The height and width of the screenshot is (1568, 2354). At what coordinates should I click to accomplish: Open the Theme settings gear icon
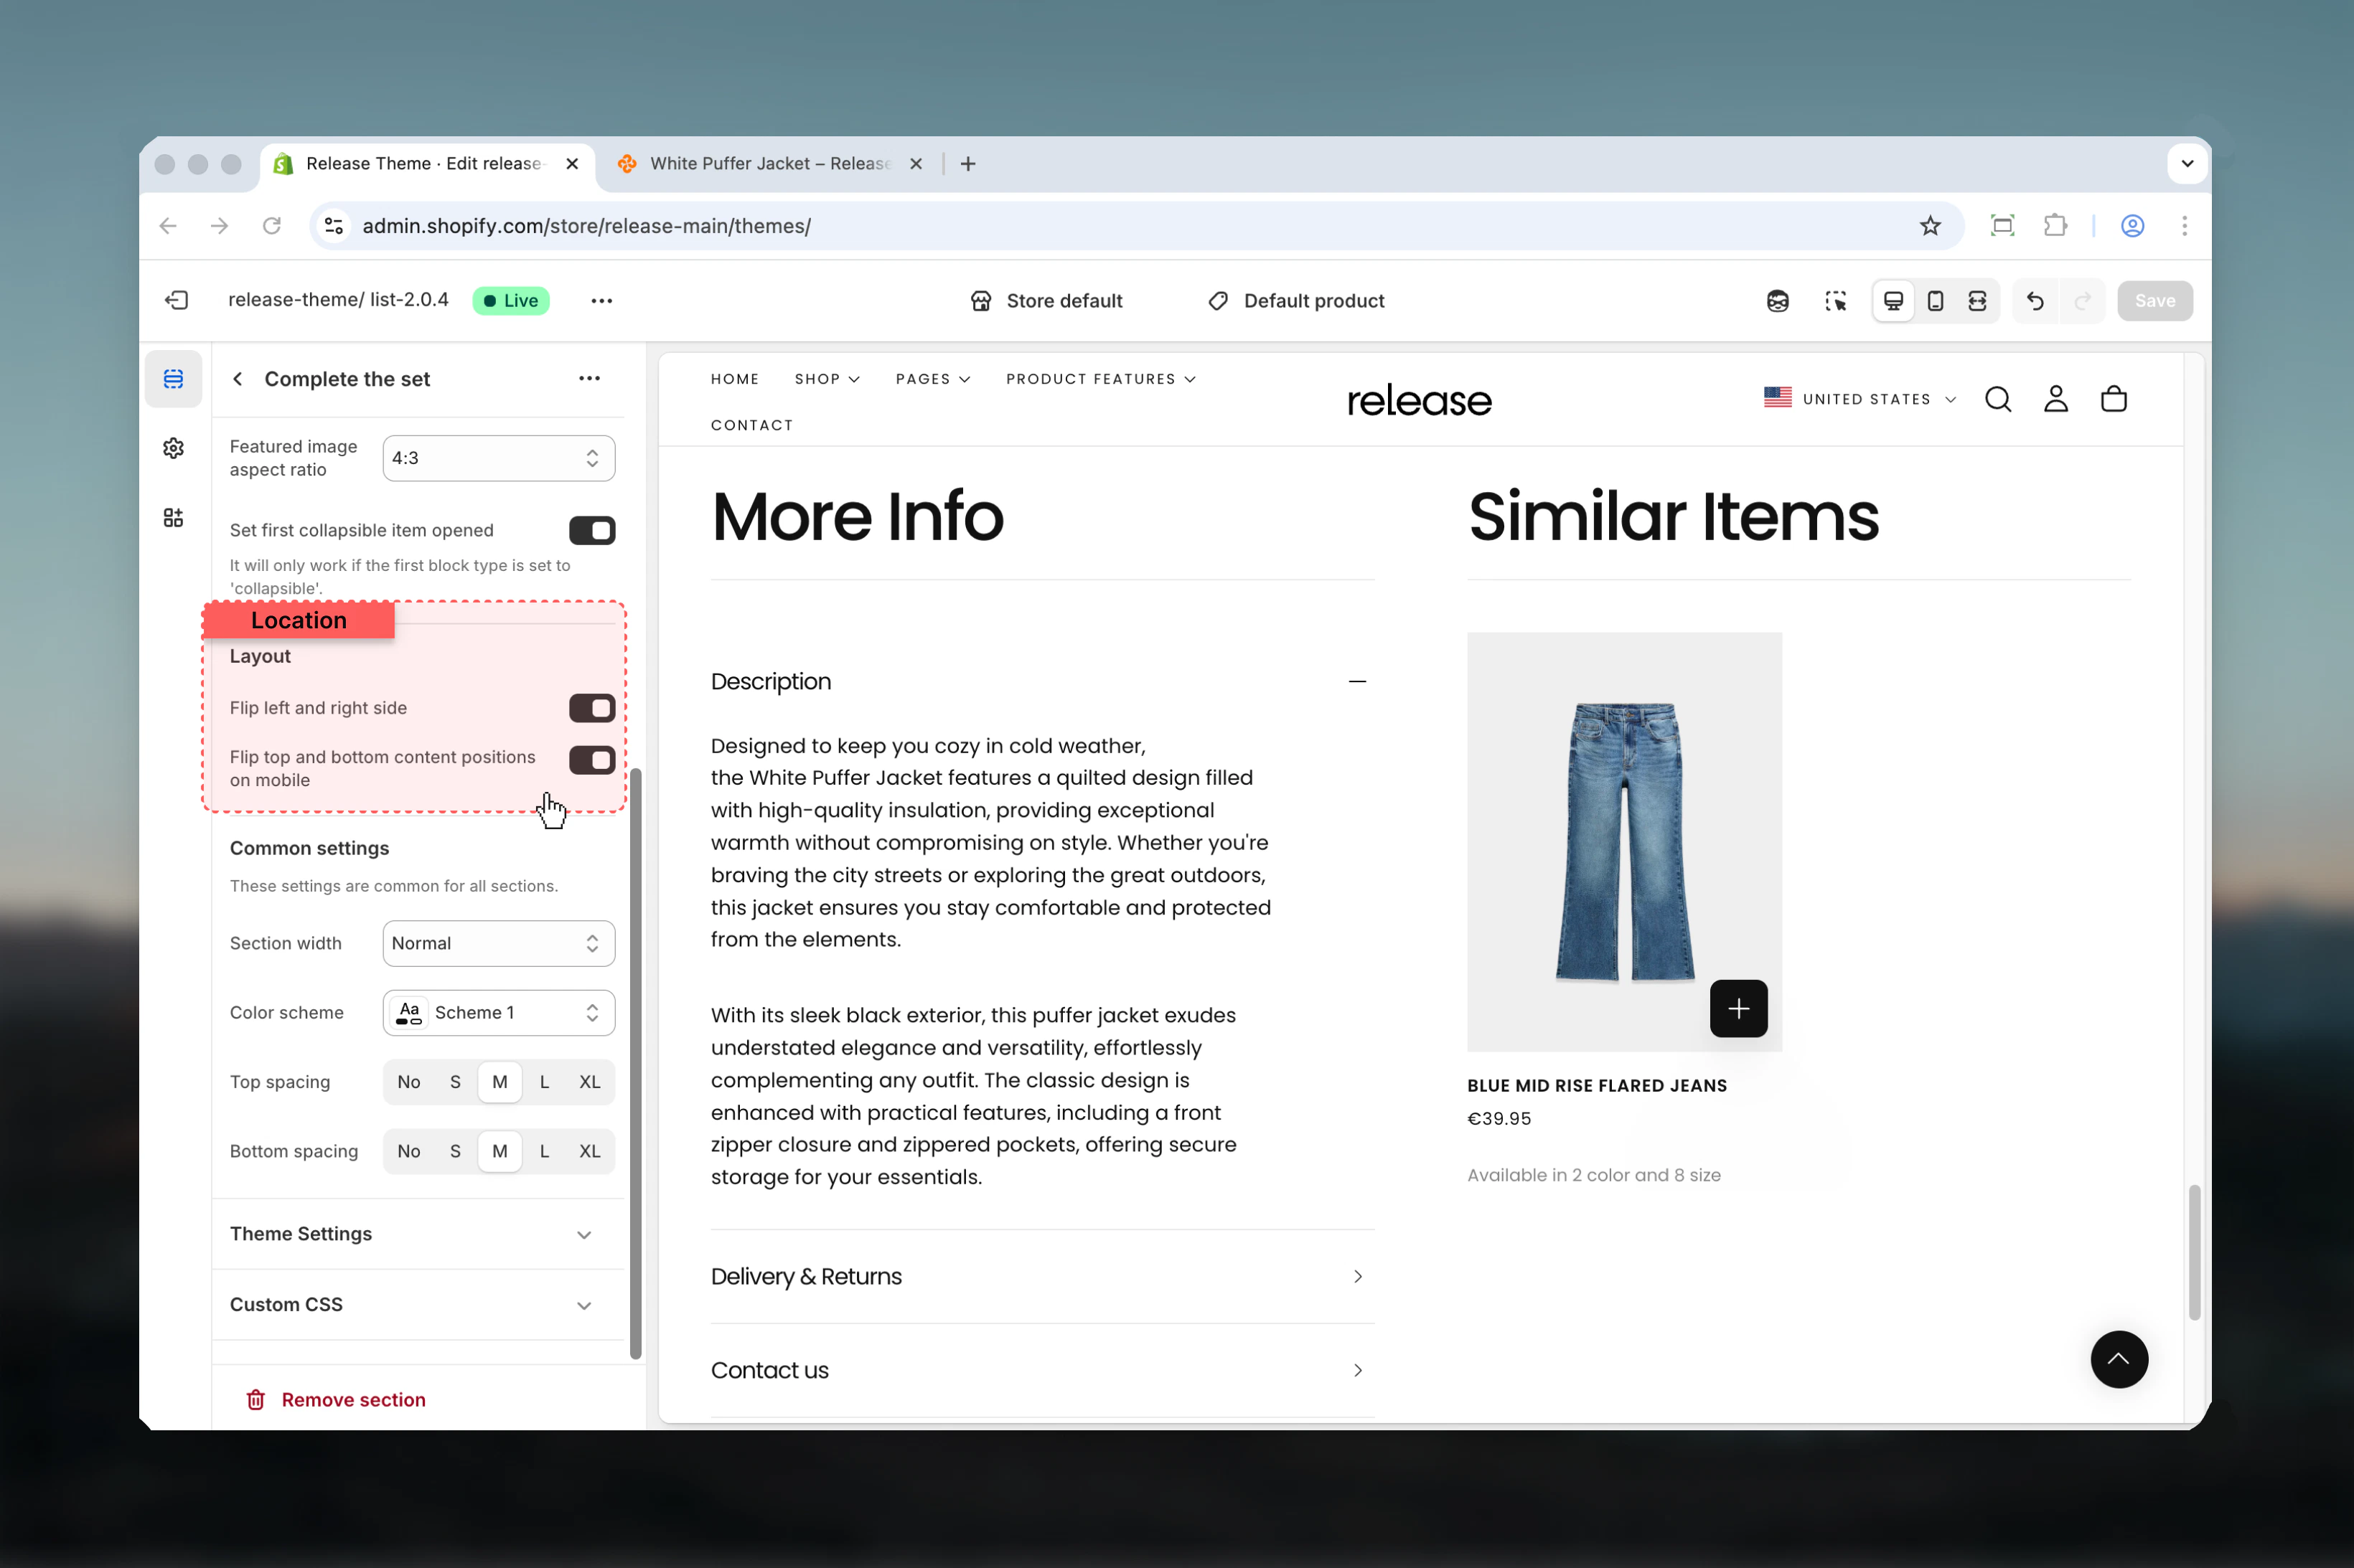point(173,448)
